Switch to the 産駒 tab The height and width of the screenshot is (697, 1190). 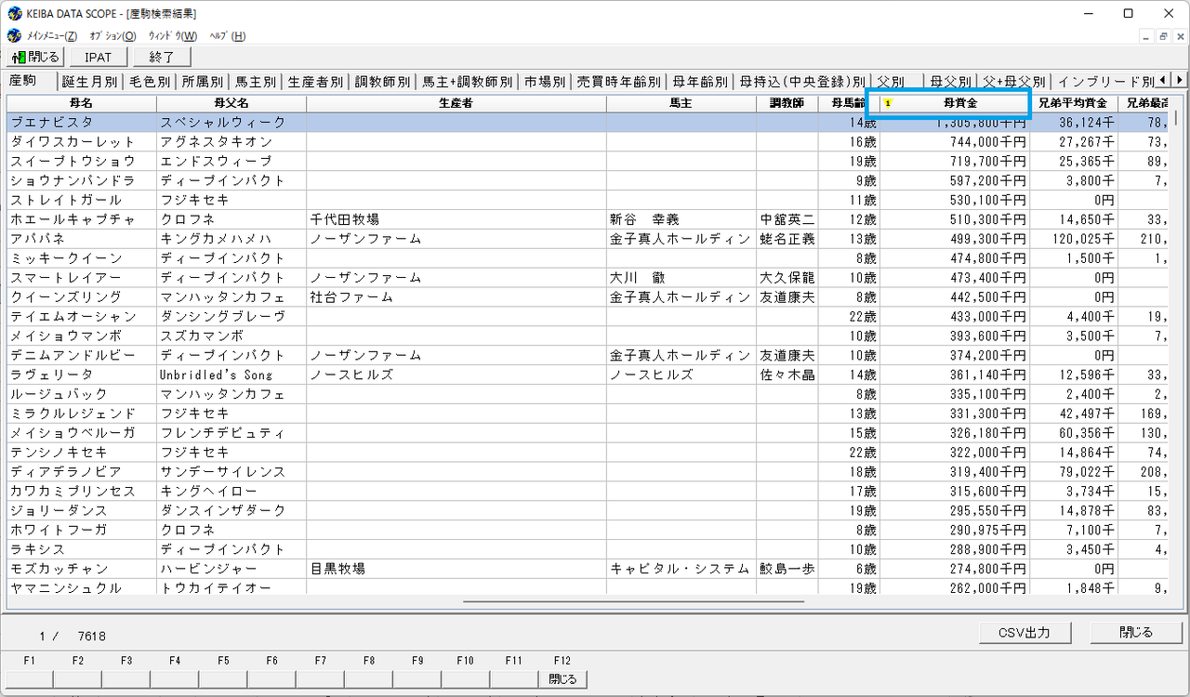(x=29, y=81)
